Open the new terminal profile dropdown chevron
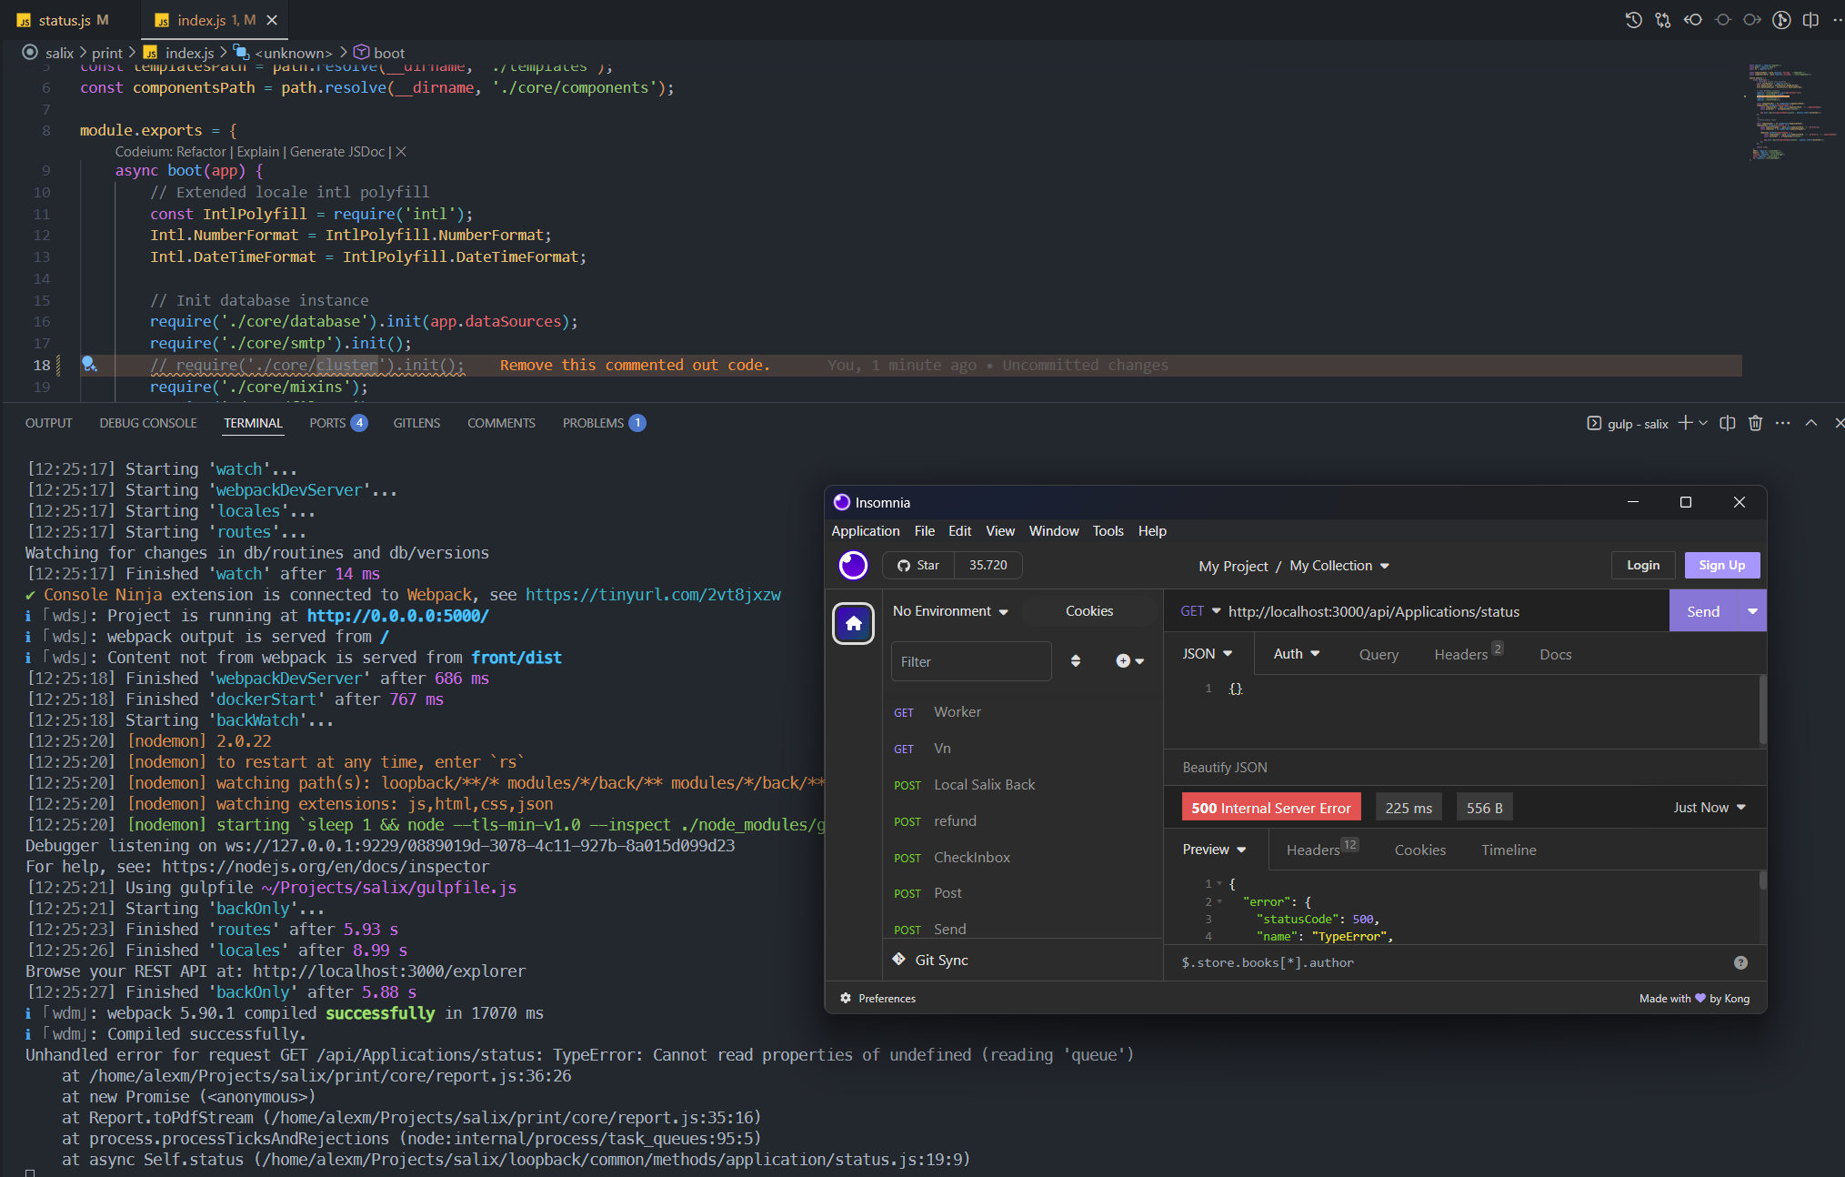1845x1177 pixels. [1703, 423]
